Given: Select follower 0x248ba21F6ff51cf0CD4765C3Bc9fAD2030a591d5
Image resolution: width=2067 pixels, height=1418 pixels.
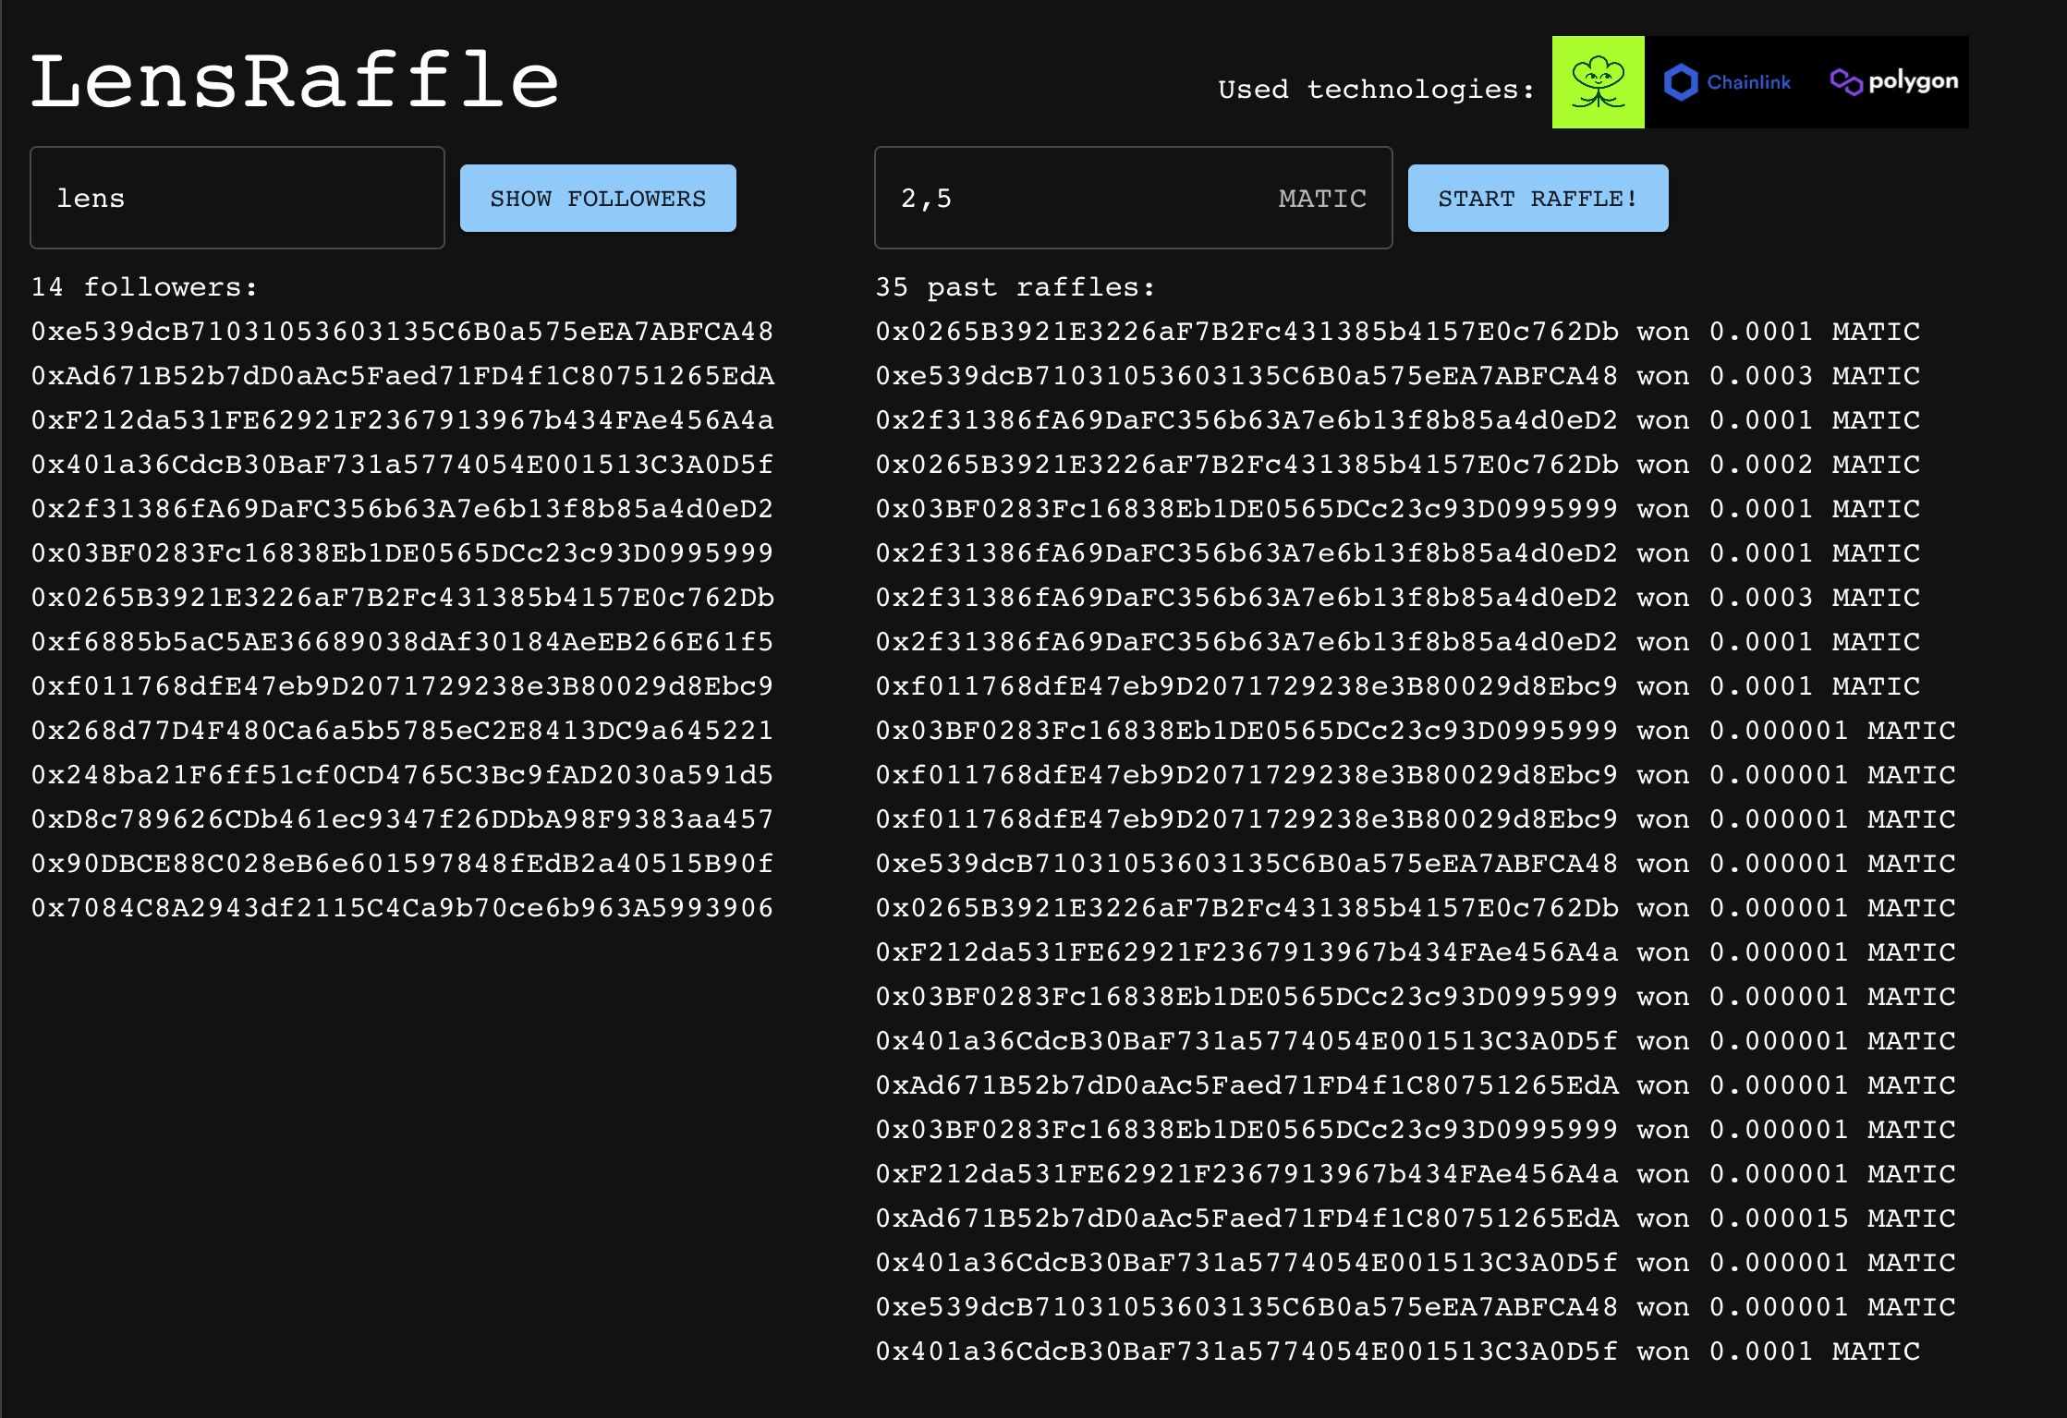Looking at the screenshot, I should pos(402,775).
